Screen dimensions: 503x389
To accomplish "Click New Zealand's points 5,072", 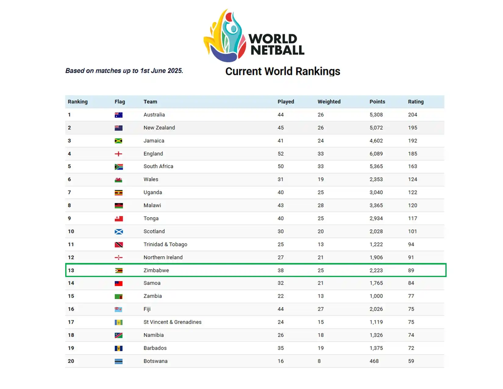I will pyautogui.click(x=376, y=128).
